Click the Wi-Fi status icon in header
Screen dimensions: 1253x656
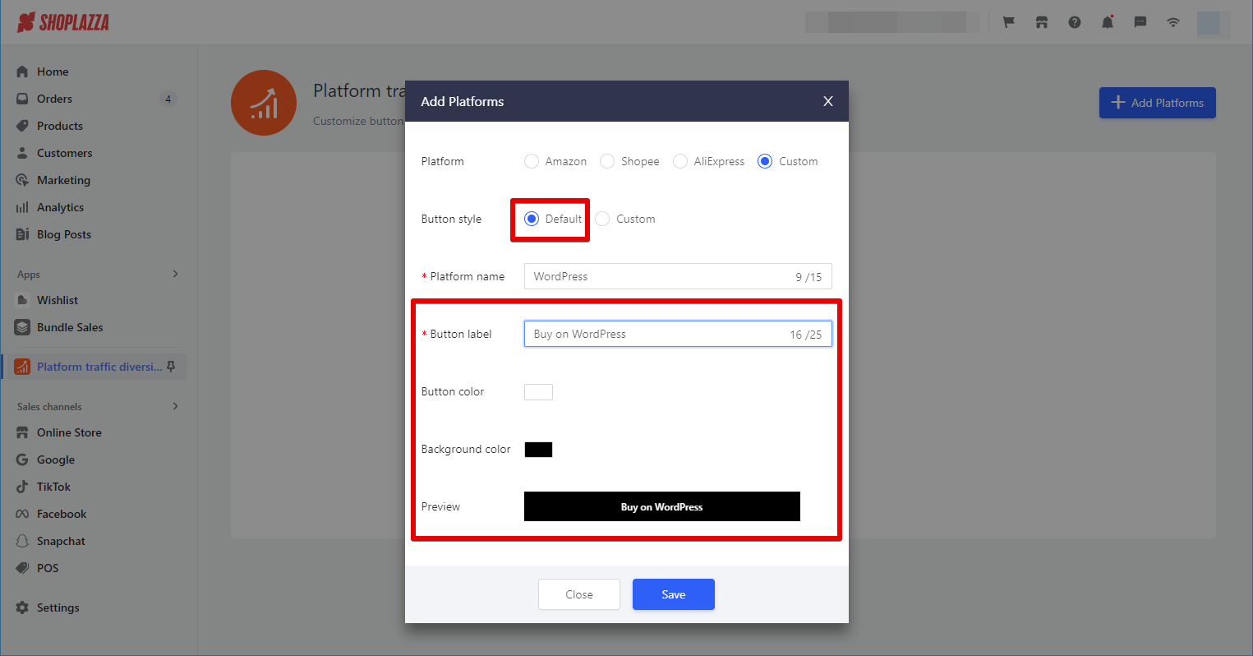(1173, 22)
